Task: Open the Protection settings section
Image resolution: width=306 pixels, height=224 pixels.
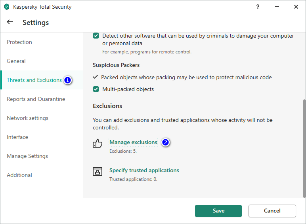Action: [x=19, y=42]
